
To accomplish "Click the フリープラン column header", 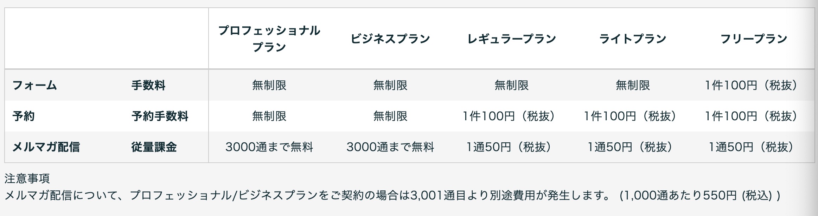I will click(x=753, y=39).
